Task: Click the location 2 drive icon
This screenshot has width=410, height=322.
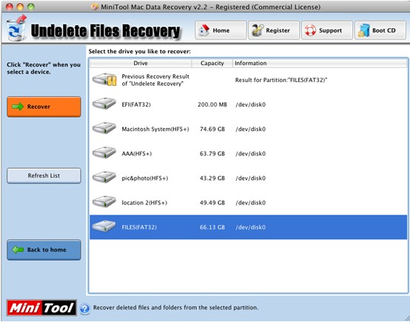Action: (104, 201)
